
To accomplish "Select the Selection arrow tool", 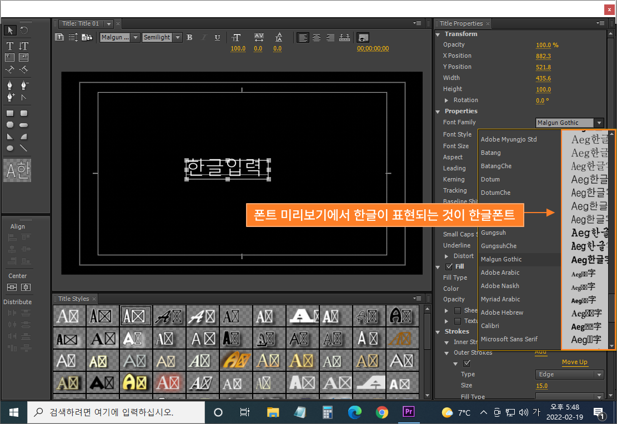I will [x=10, y=31].
